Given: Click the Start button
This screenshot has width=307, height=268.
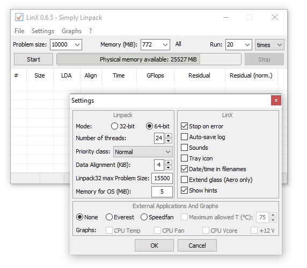Looking at the screenshot, I should (33, 59).
